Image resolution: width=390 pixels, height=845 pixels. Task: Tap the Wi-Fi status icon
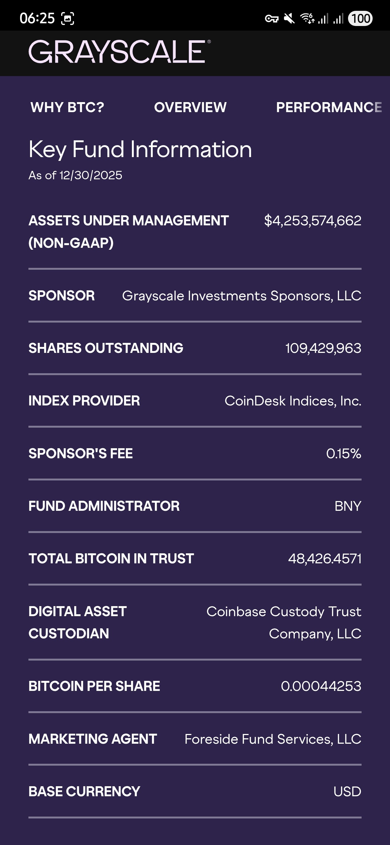coord(307,18)
